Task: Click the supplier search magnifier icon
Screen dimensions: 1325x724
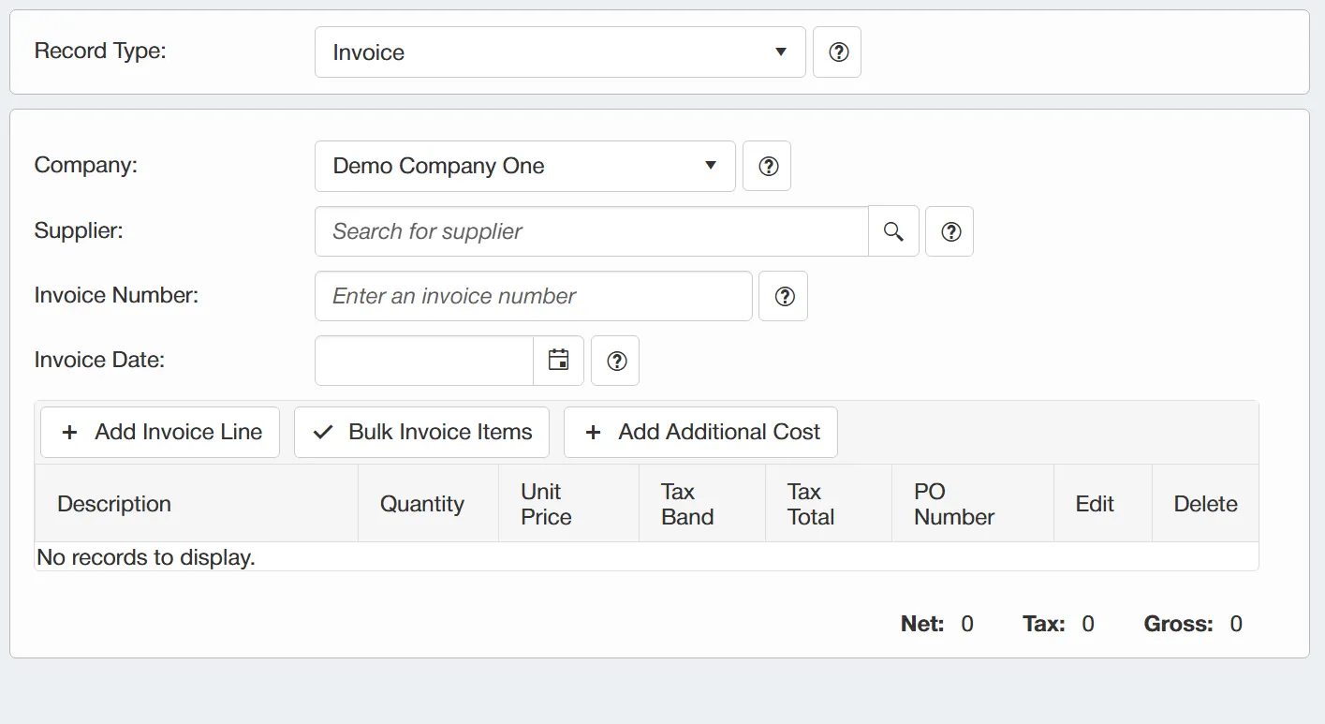Action: click(893, 231)
